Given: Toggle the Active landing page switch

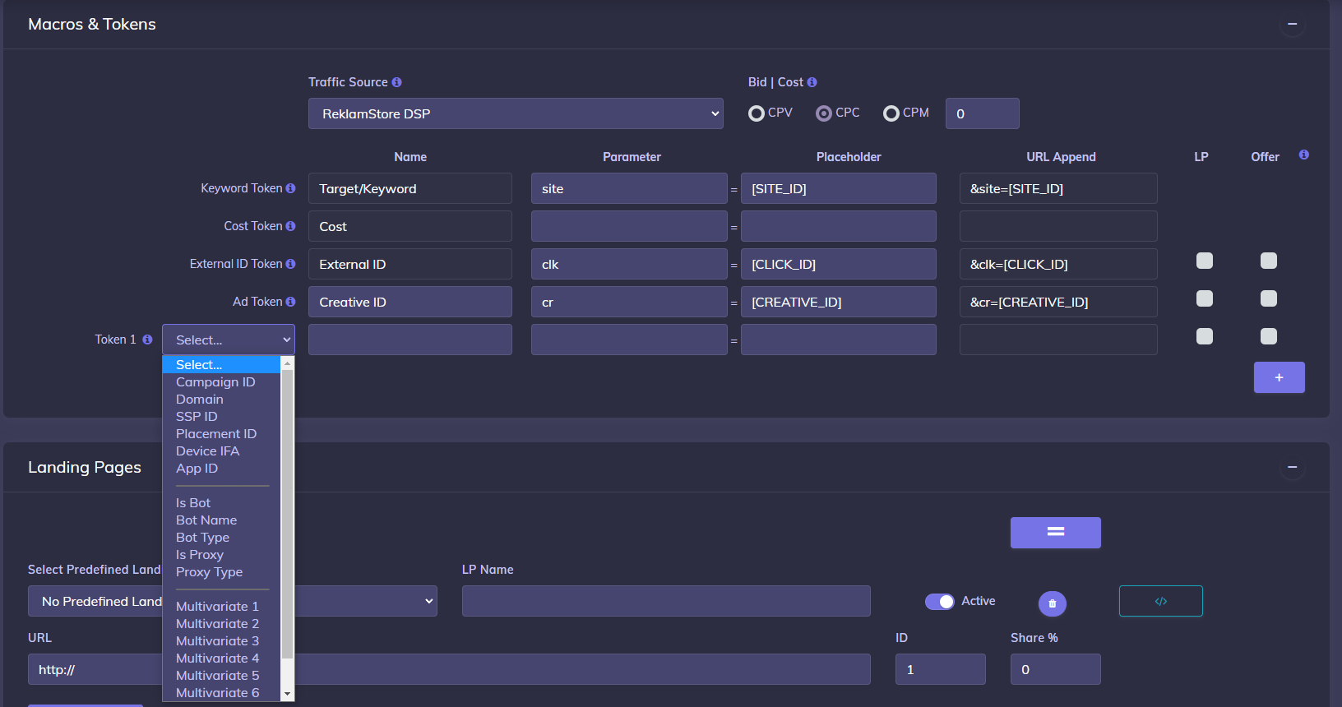Looking at the screenshot, I should click(x=939, y=602).
